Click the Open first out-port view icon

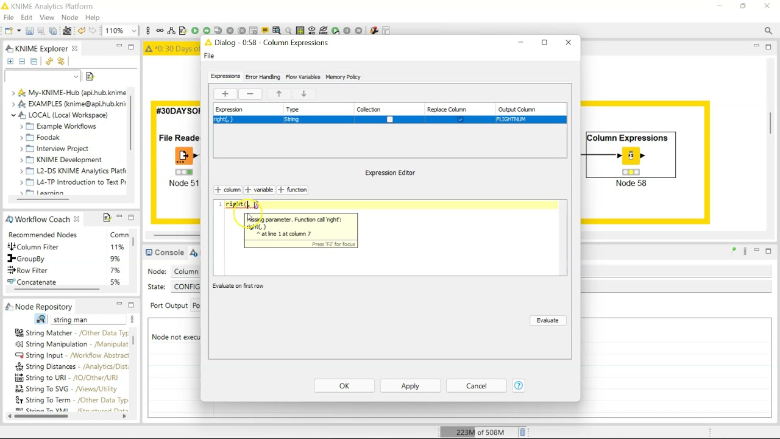277,30
